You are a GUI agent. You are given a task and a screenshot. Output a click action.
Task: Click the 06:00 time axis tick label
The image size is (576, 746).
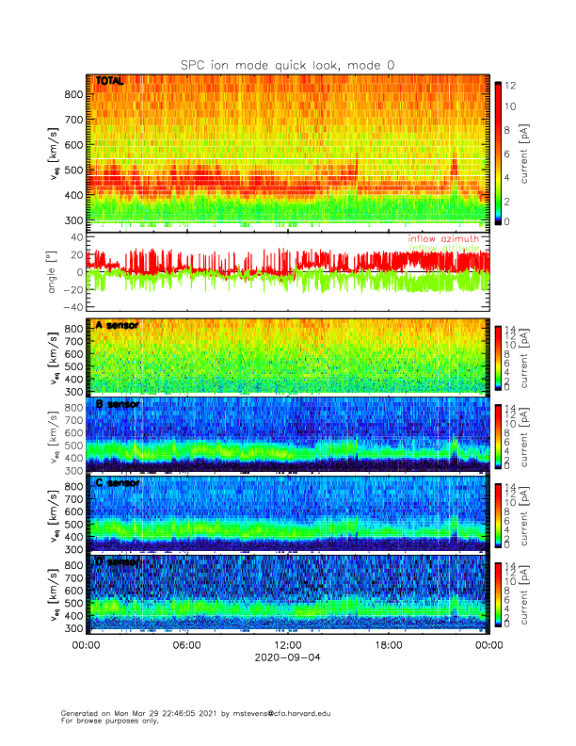click(x=186, y=645)
